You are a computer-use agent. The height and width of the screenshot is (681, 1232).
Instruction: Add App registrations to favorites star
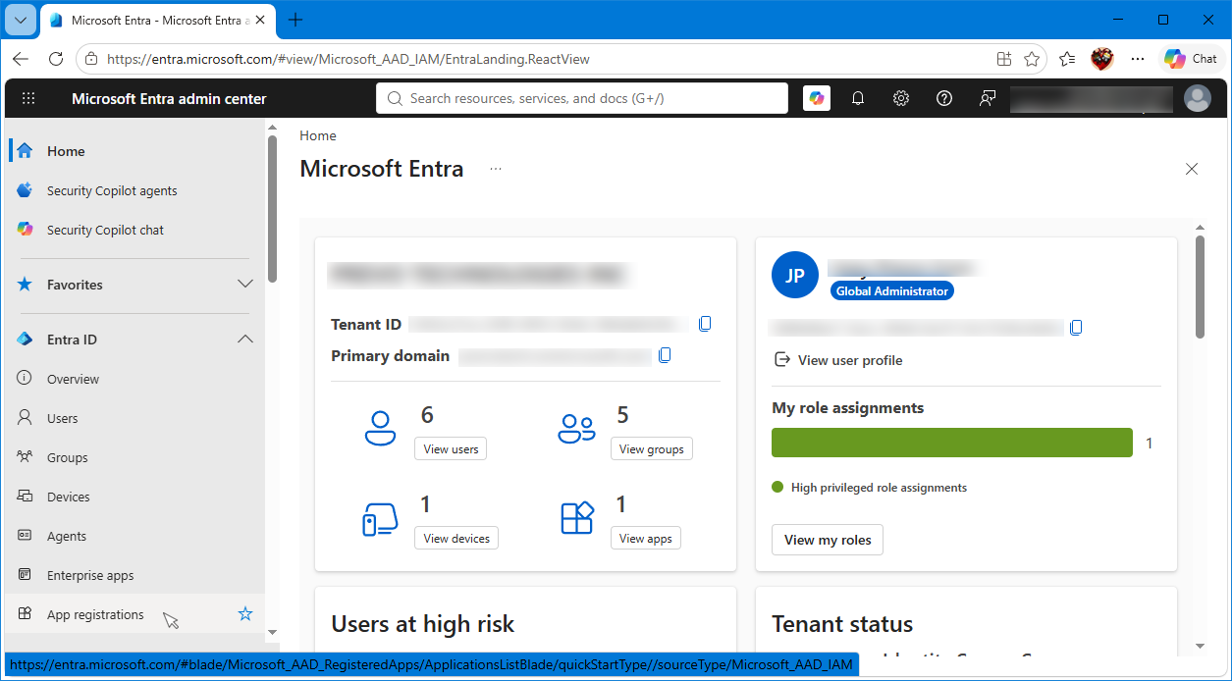[x=245, y=614]
